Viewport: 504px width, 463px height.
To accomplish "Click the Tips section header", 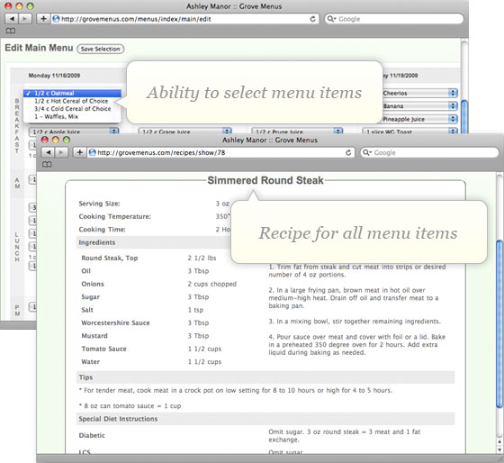I will 265,377.
